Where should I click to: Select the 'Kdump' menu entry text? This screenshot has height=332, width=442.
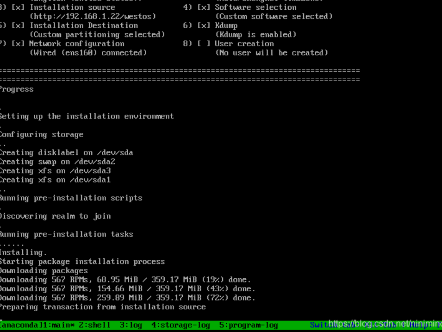226,25
